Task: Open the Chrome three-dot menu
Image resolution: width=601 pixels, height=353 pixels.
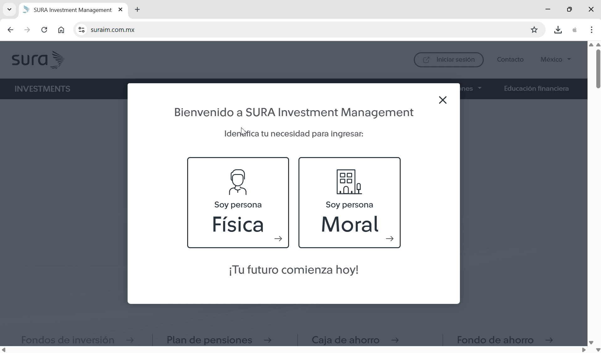Action: [591, 30]
